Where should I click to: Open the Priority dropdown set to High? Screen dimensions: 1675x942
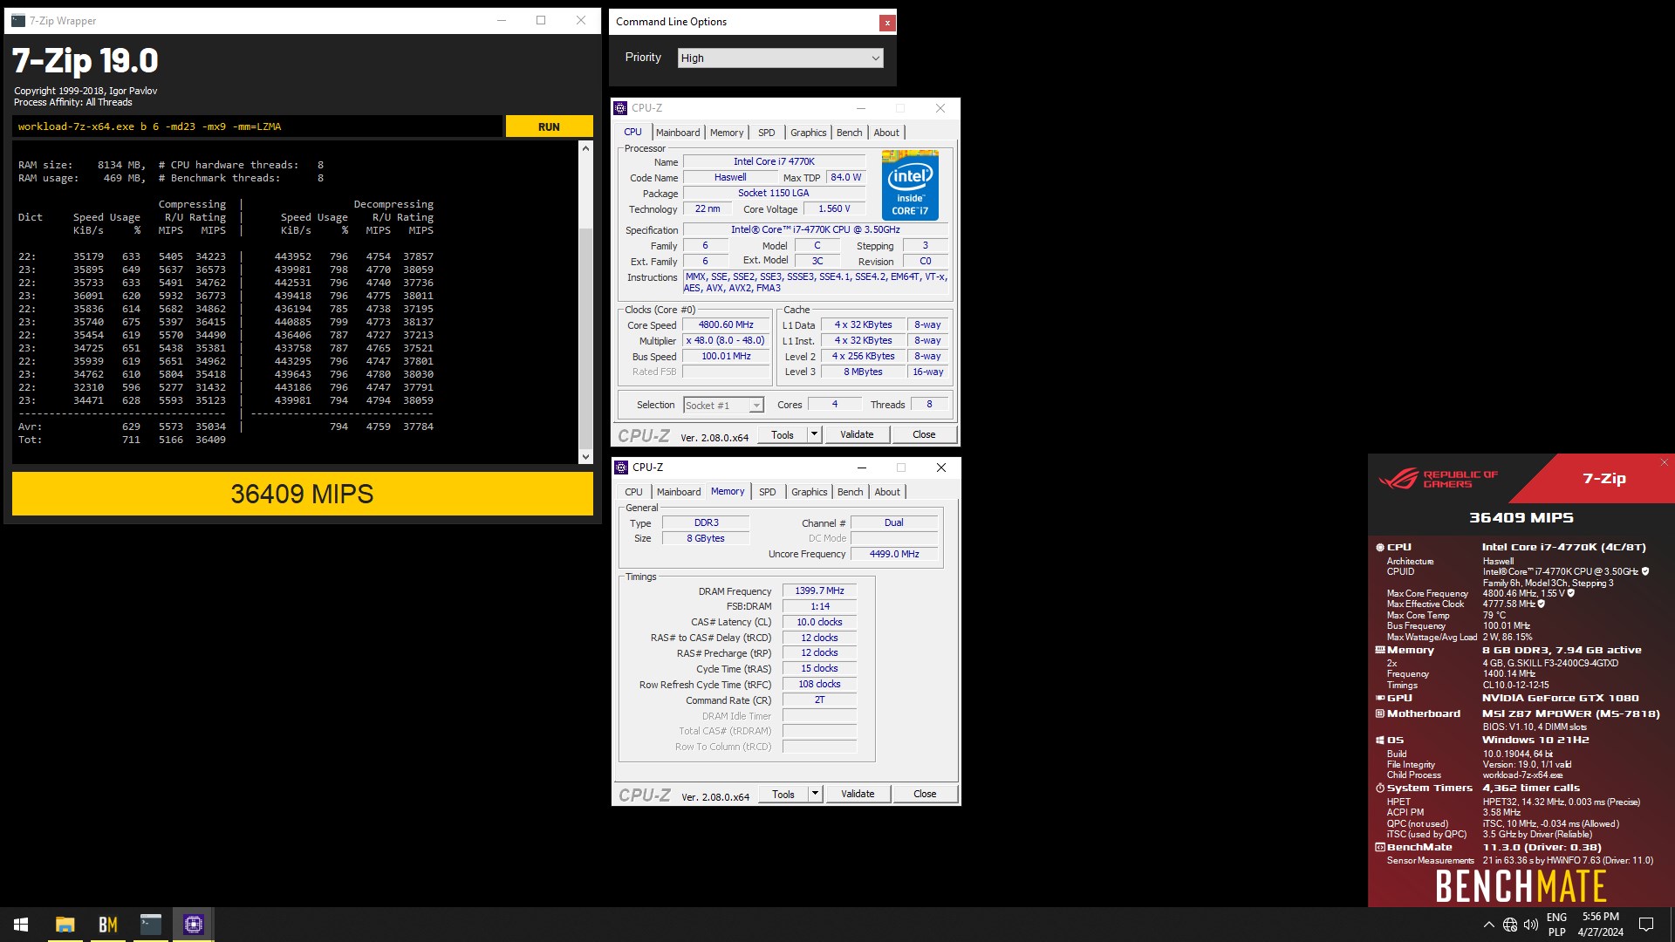tap(780, 58)
